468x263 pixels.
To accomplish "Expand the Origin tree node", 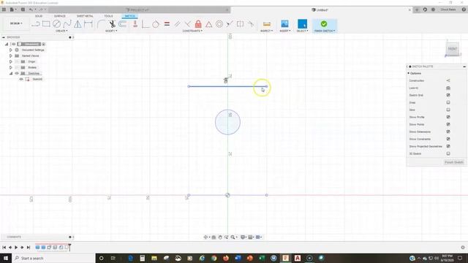I will point(11,61).
